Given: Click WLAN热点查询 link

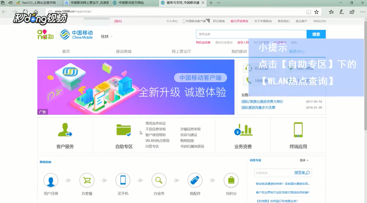Looking at the screenshot, I should 158,141.
